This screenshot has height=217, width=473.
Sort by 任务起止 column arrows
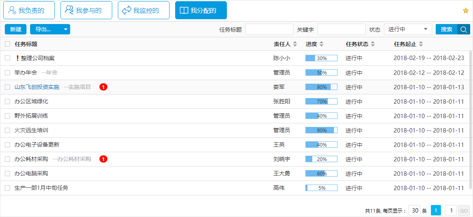click(421, 44)
